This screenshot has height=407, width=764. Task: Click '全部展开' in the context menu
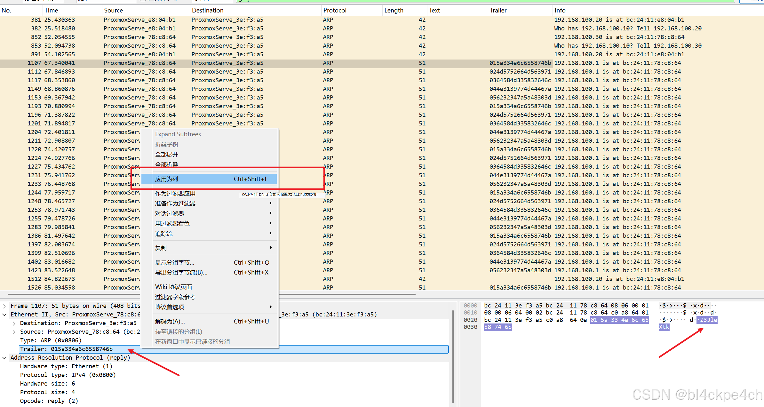click(x=167, y=155)
